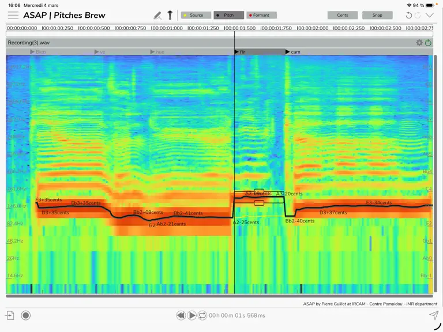Select the pencil draw tool
Screen dimensions: 443x332
point(157,15)
